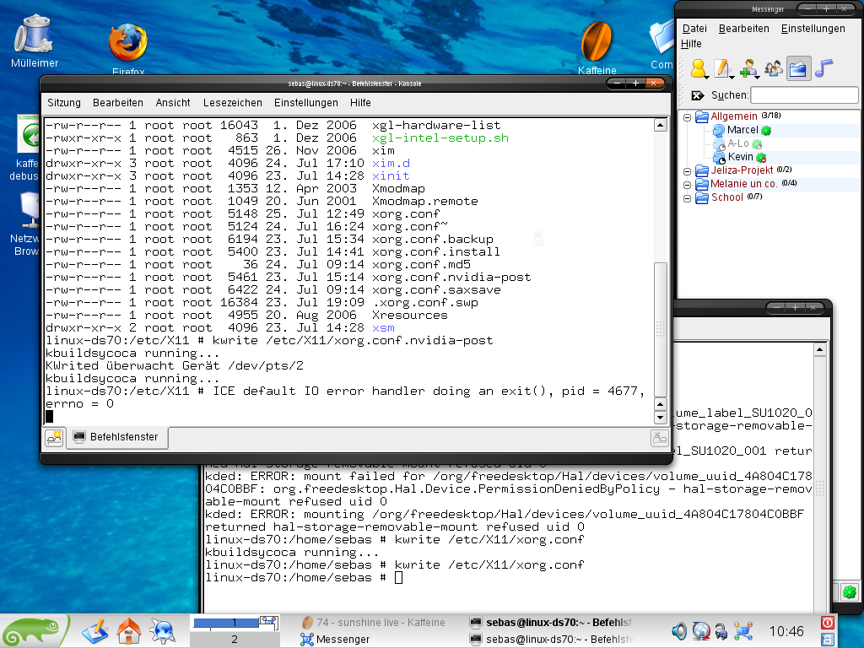Viewport: 864px width, 648px height.
Task: Open the Kaffeine taskbar entry
Action: (375, 623)
